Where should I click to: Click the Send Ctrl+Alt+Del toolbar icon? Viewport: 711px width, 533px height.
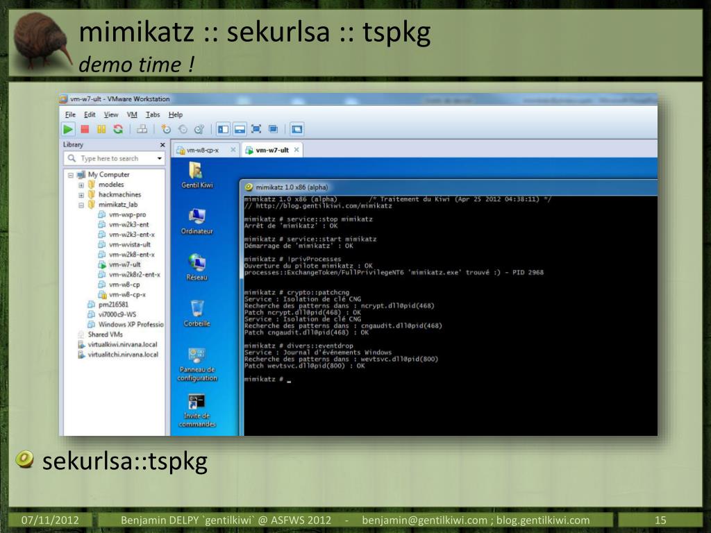point(142,130)
